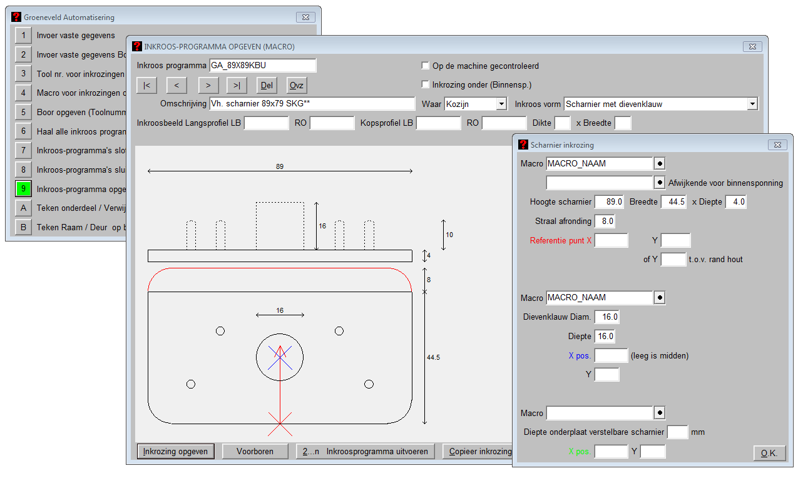Click the 'Inkrozing opgeven' button

[x=175, y=451]
